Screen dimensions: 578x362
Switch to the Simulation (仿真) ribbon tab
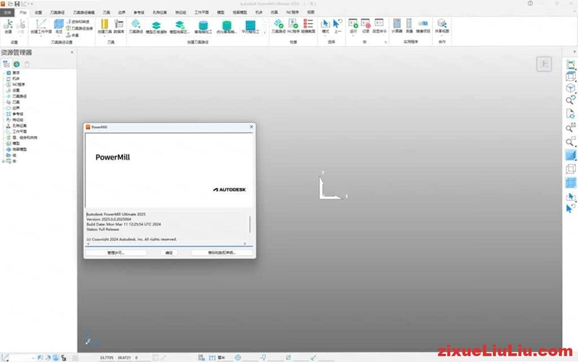coord(275,12)
